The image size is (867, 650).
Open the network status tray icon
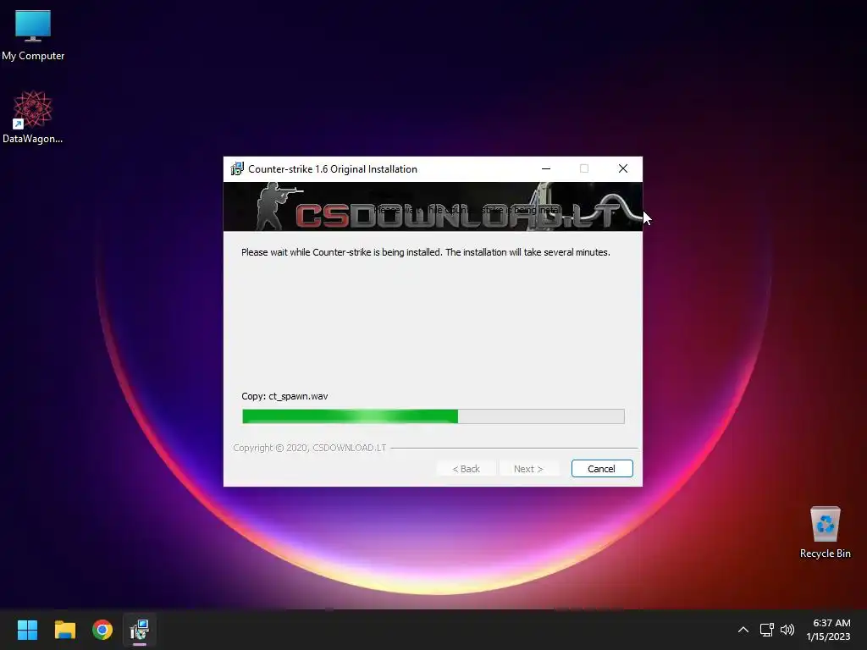(766, 630)
